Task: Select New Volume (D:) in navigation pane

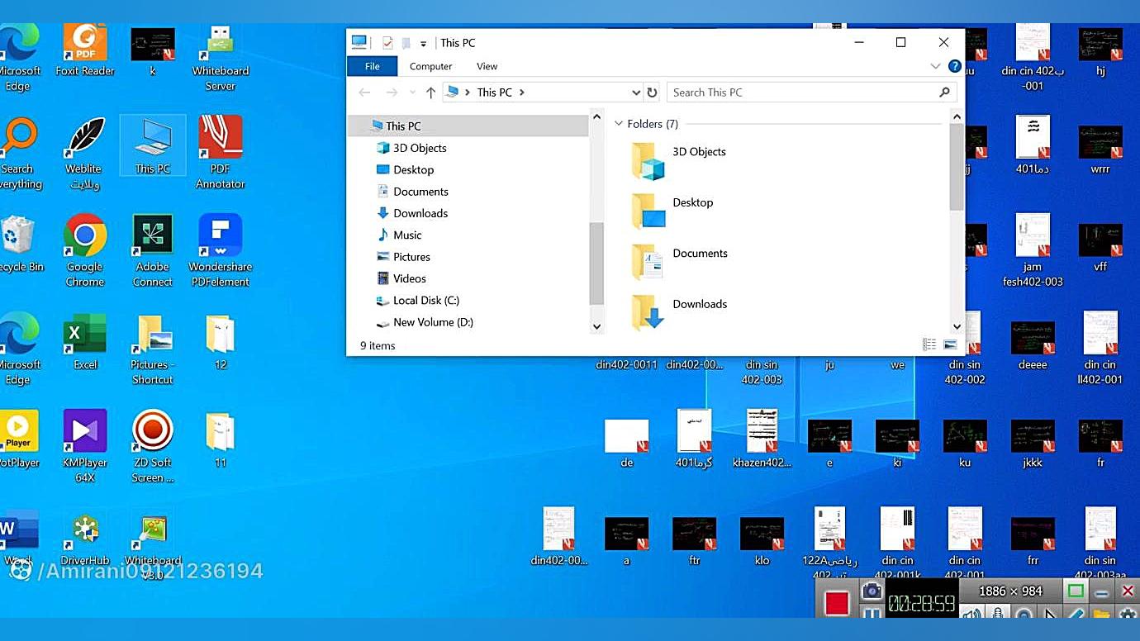Action: pos(433,322)
